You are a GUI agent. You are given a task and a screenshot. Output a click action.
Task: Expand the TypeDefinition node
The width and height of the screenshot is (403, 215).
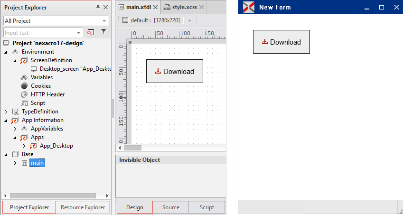coord(6,112)
